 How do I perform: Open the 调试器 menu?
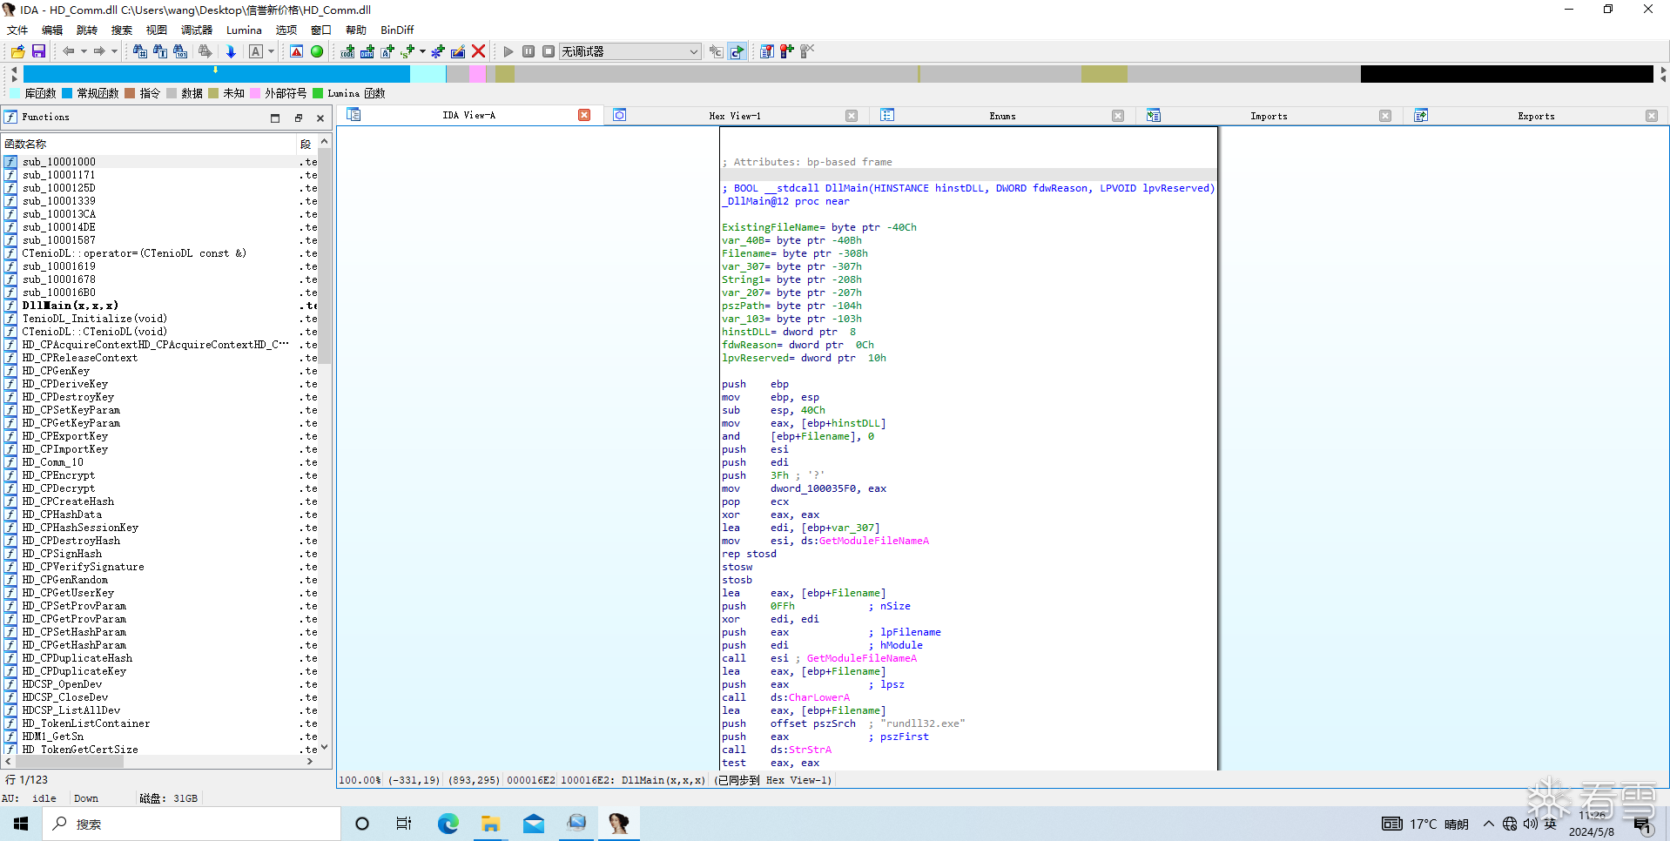(x=197, y=30)
